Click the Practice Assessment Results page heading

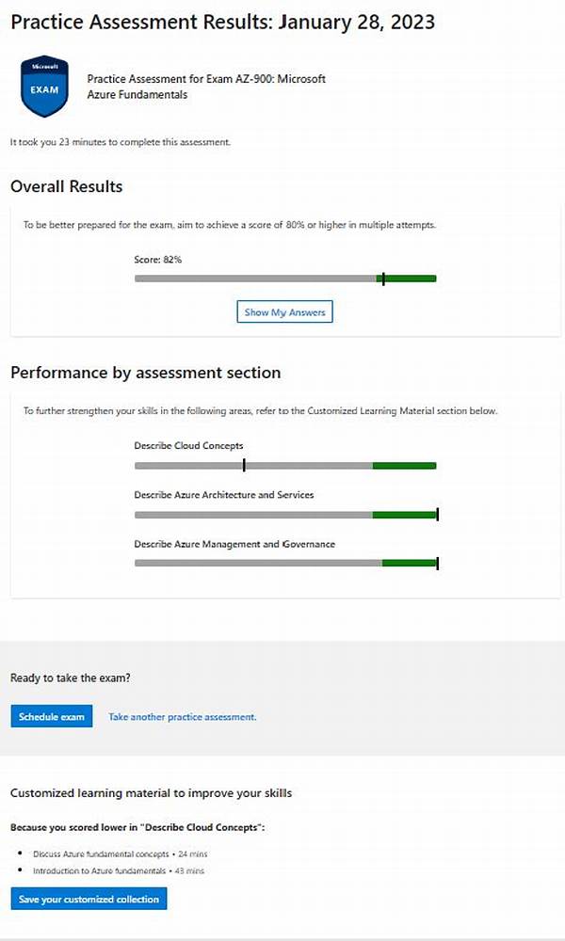coord(222,23)
